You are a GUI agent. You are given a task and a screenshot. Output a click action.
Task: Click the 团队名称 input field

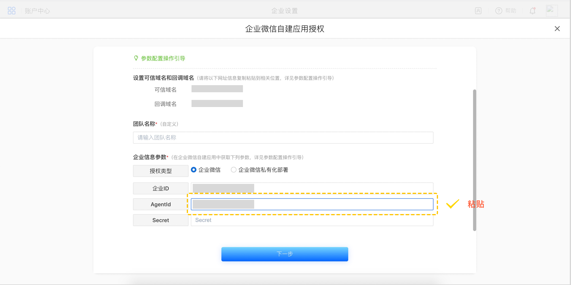(x=283, y=138)
